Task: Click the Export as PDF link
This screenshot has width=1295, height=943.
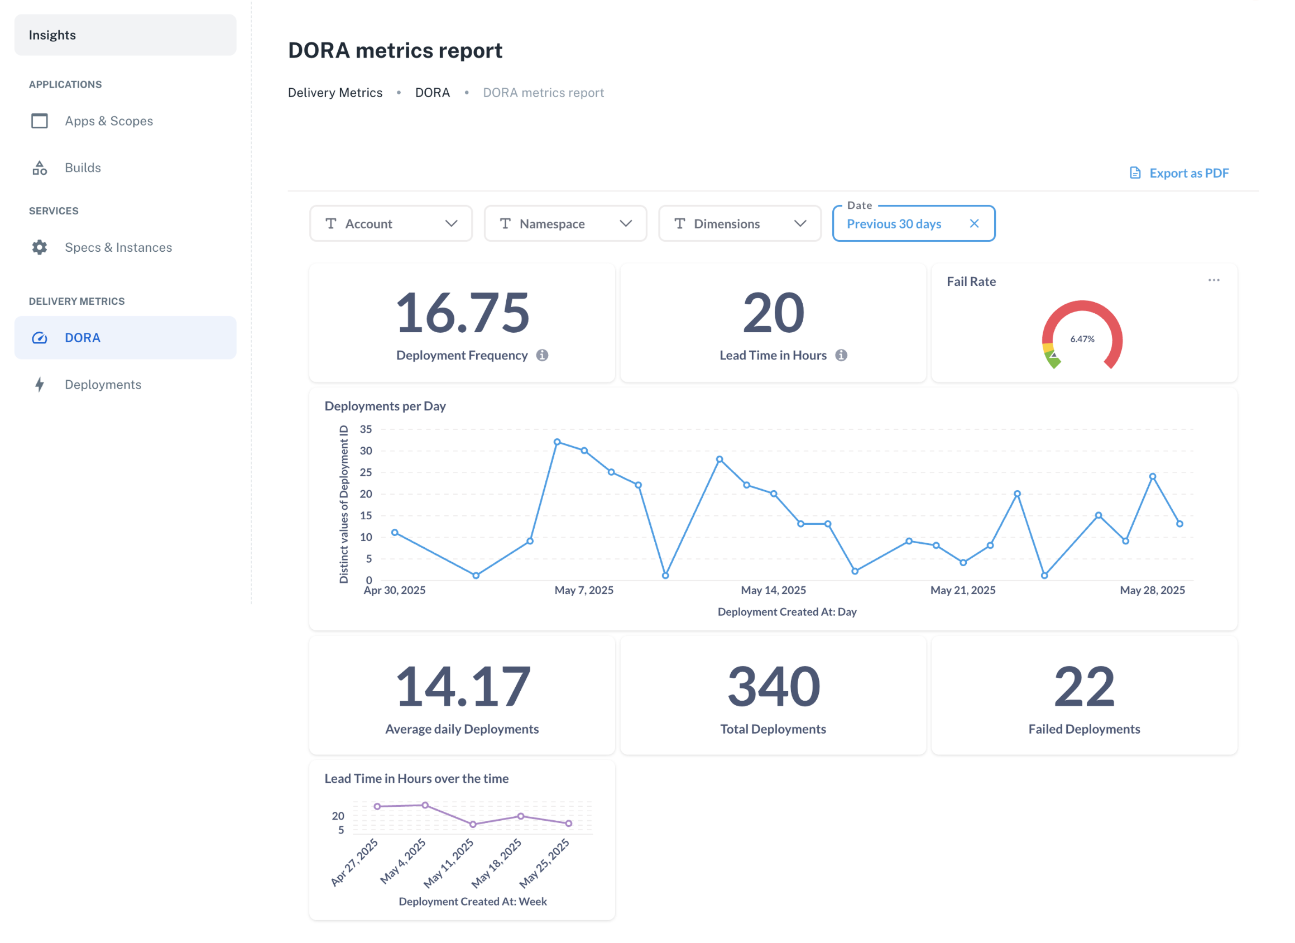Action: click(1189, 173)
